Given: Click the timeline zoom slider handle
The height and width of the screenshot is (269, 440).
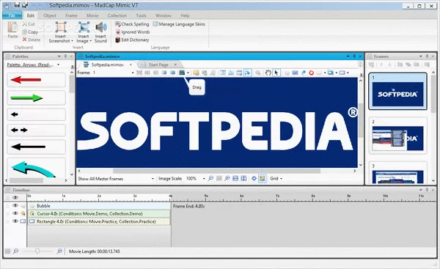Looking at the screenshot, I should tap(37, 251).
